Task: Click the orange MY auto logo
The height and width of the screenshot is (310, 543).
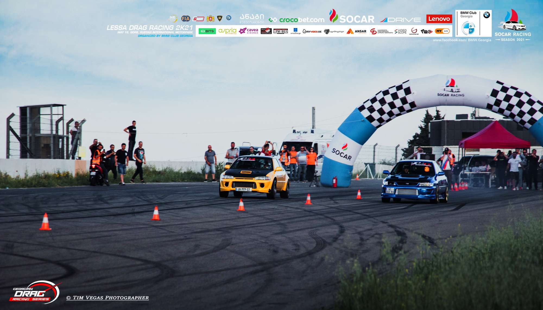Action: pos(442,31)
